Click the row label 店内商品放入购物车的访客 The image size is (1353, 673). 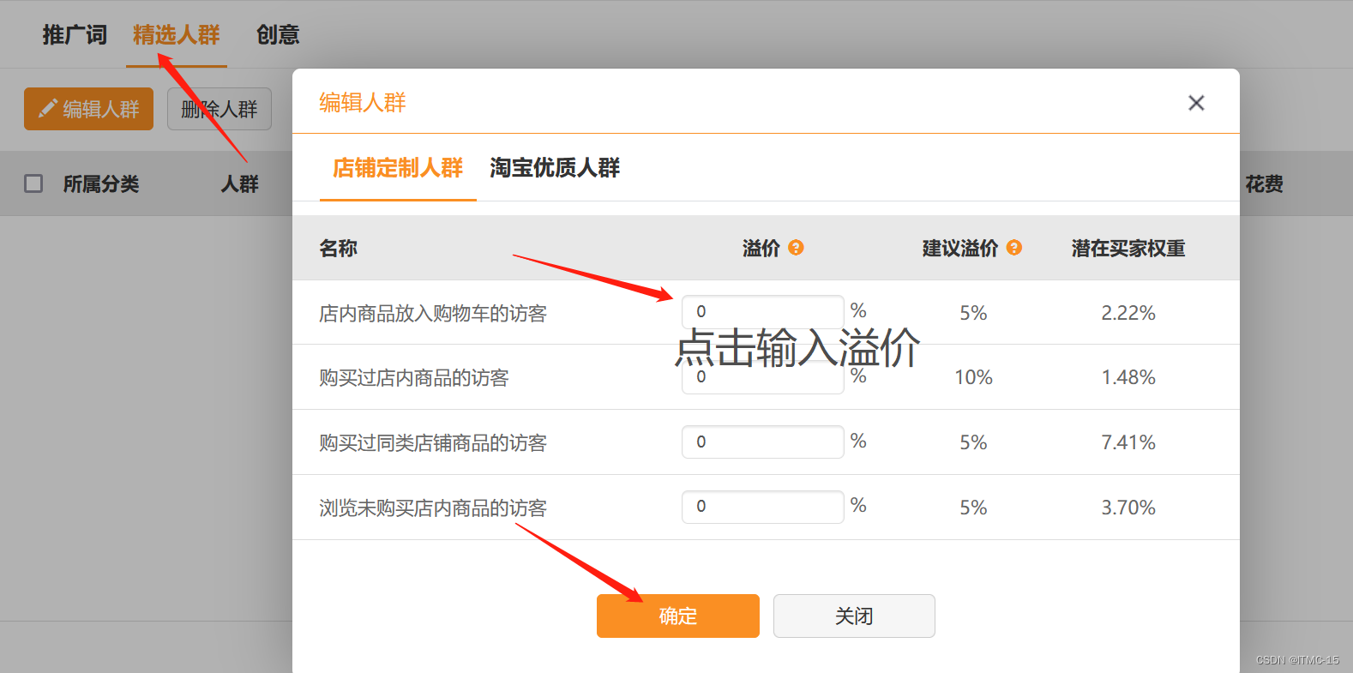433,314
